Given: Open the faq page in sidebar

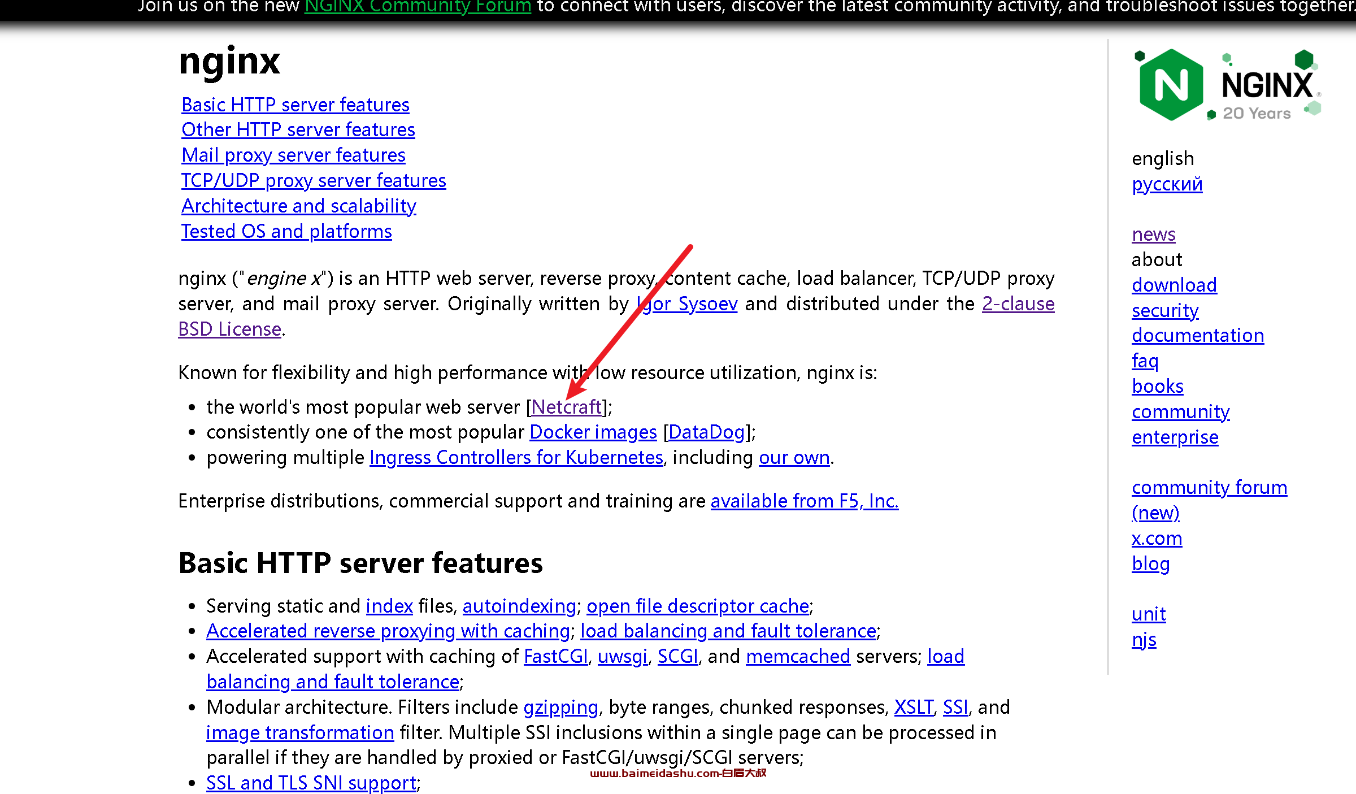Looking at the screenshot, I should (x=1145, y=361).
